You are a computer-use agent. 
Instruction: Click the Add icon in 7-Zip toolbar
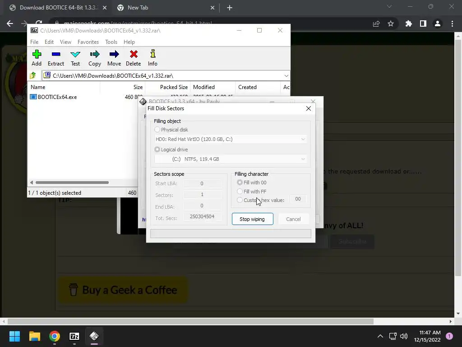(37, 54)
